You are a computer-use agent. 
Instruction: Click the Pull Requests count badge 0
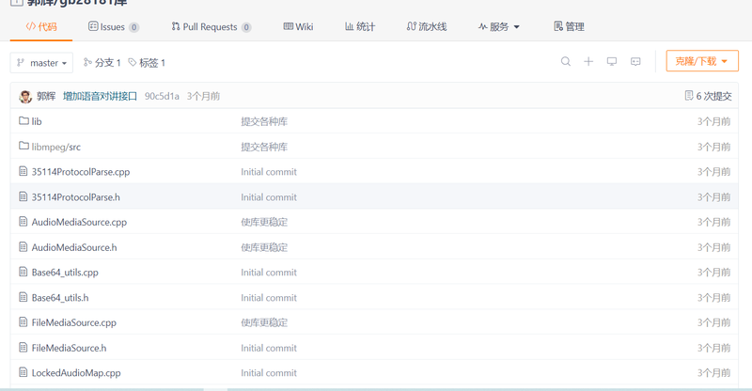click(246, 27)
